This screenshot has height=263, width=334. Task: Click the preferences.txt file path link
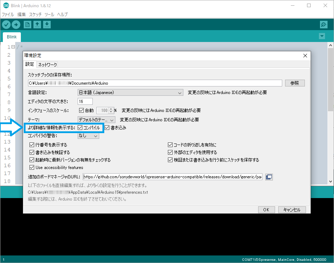88,192
